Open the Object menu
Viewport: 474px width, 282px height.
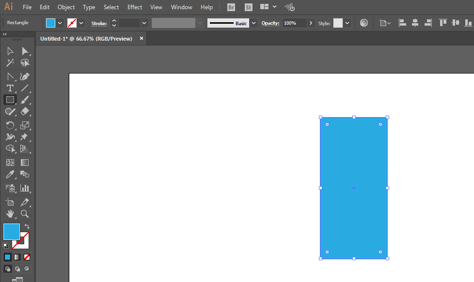click(66, 7)
